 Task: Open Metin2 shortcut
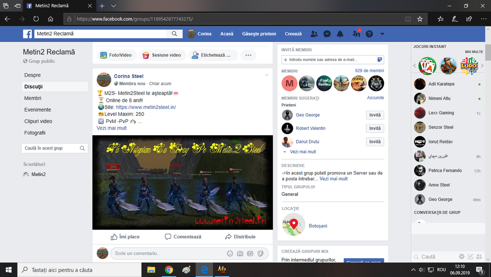pos(38,174)
